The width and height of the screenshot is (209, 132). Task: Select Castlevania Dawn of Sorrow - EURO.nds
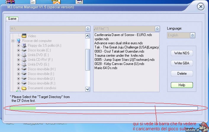(123, 35)
